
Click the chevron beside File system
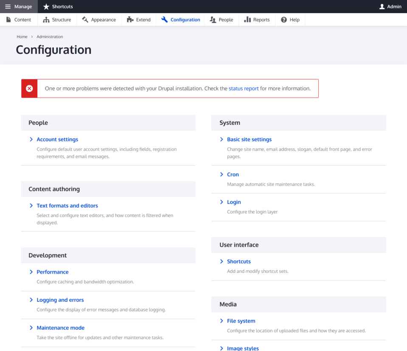222,321
